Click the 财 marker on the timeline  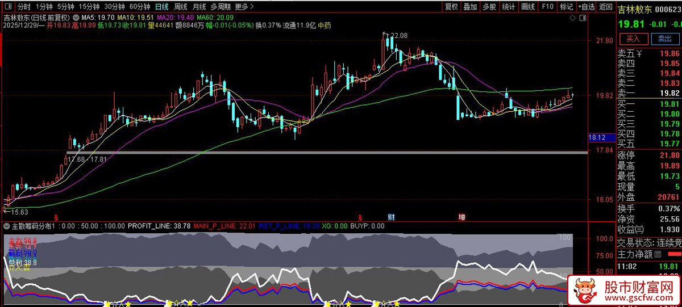(x=391, y=217)
